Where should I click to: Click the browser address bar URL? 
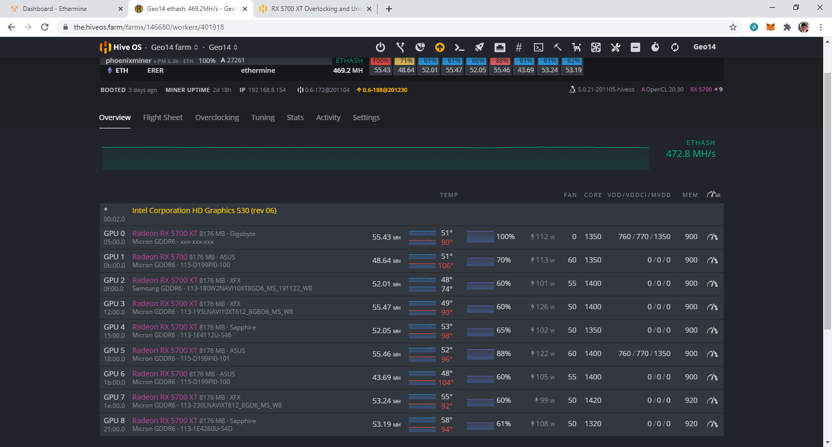149,27
